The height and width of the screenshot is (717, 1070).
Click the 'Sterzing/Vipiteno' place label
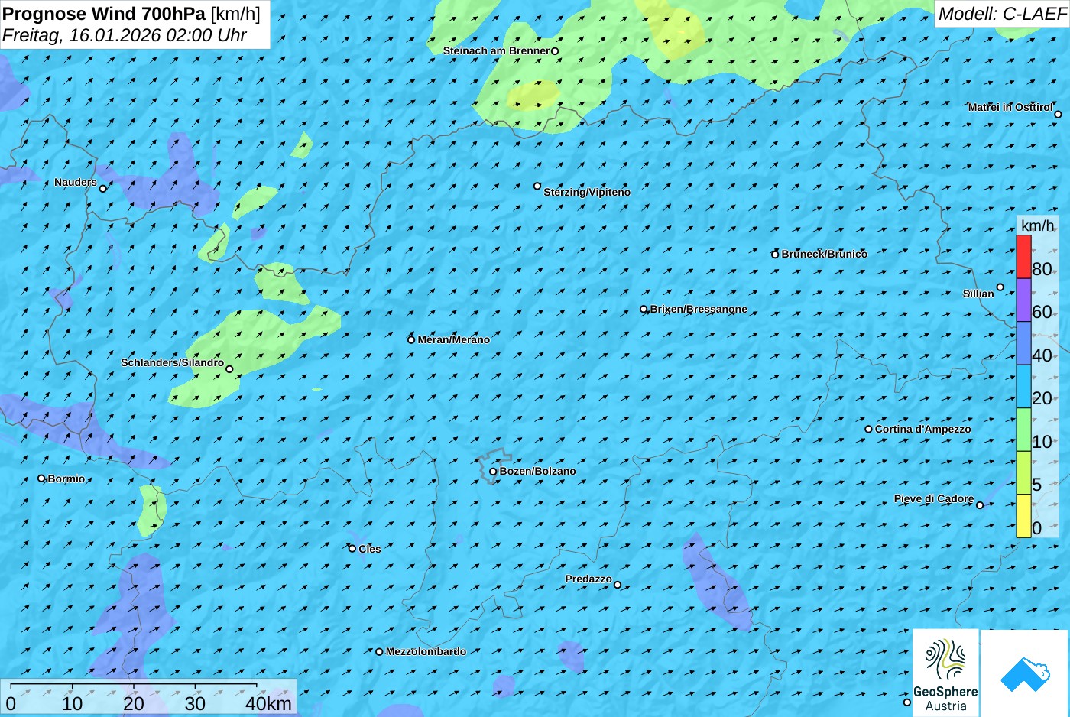point(587,192)
